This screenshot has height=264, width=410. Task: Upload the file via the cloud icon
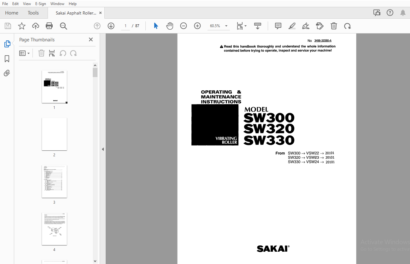pyautogui.click(x=36, y=26)
